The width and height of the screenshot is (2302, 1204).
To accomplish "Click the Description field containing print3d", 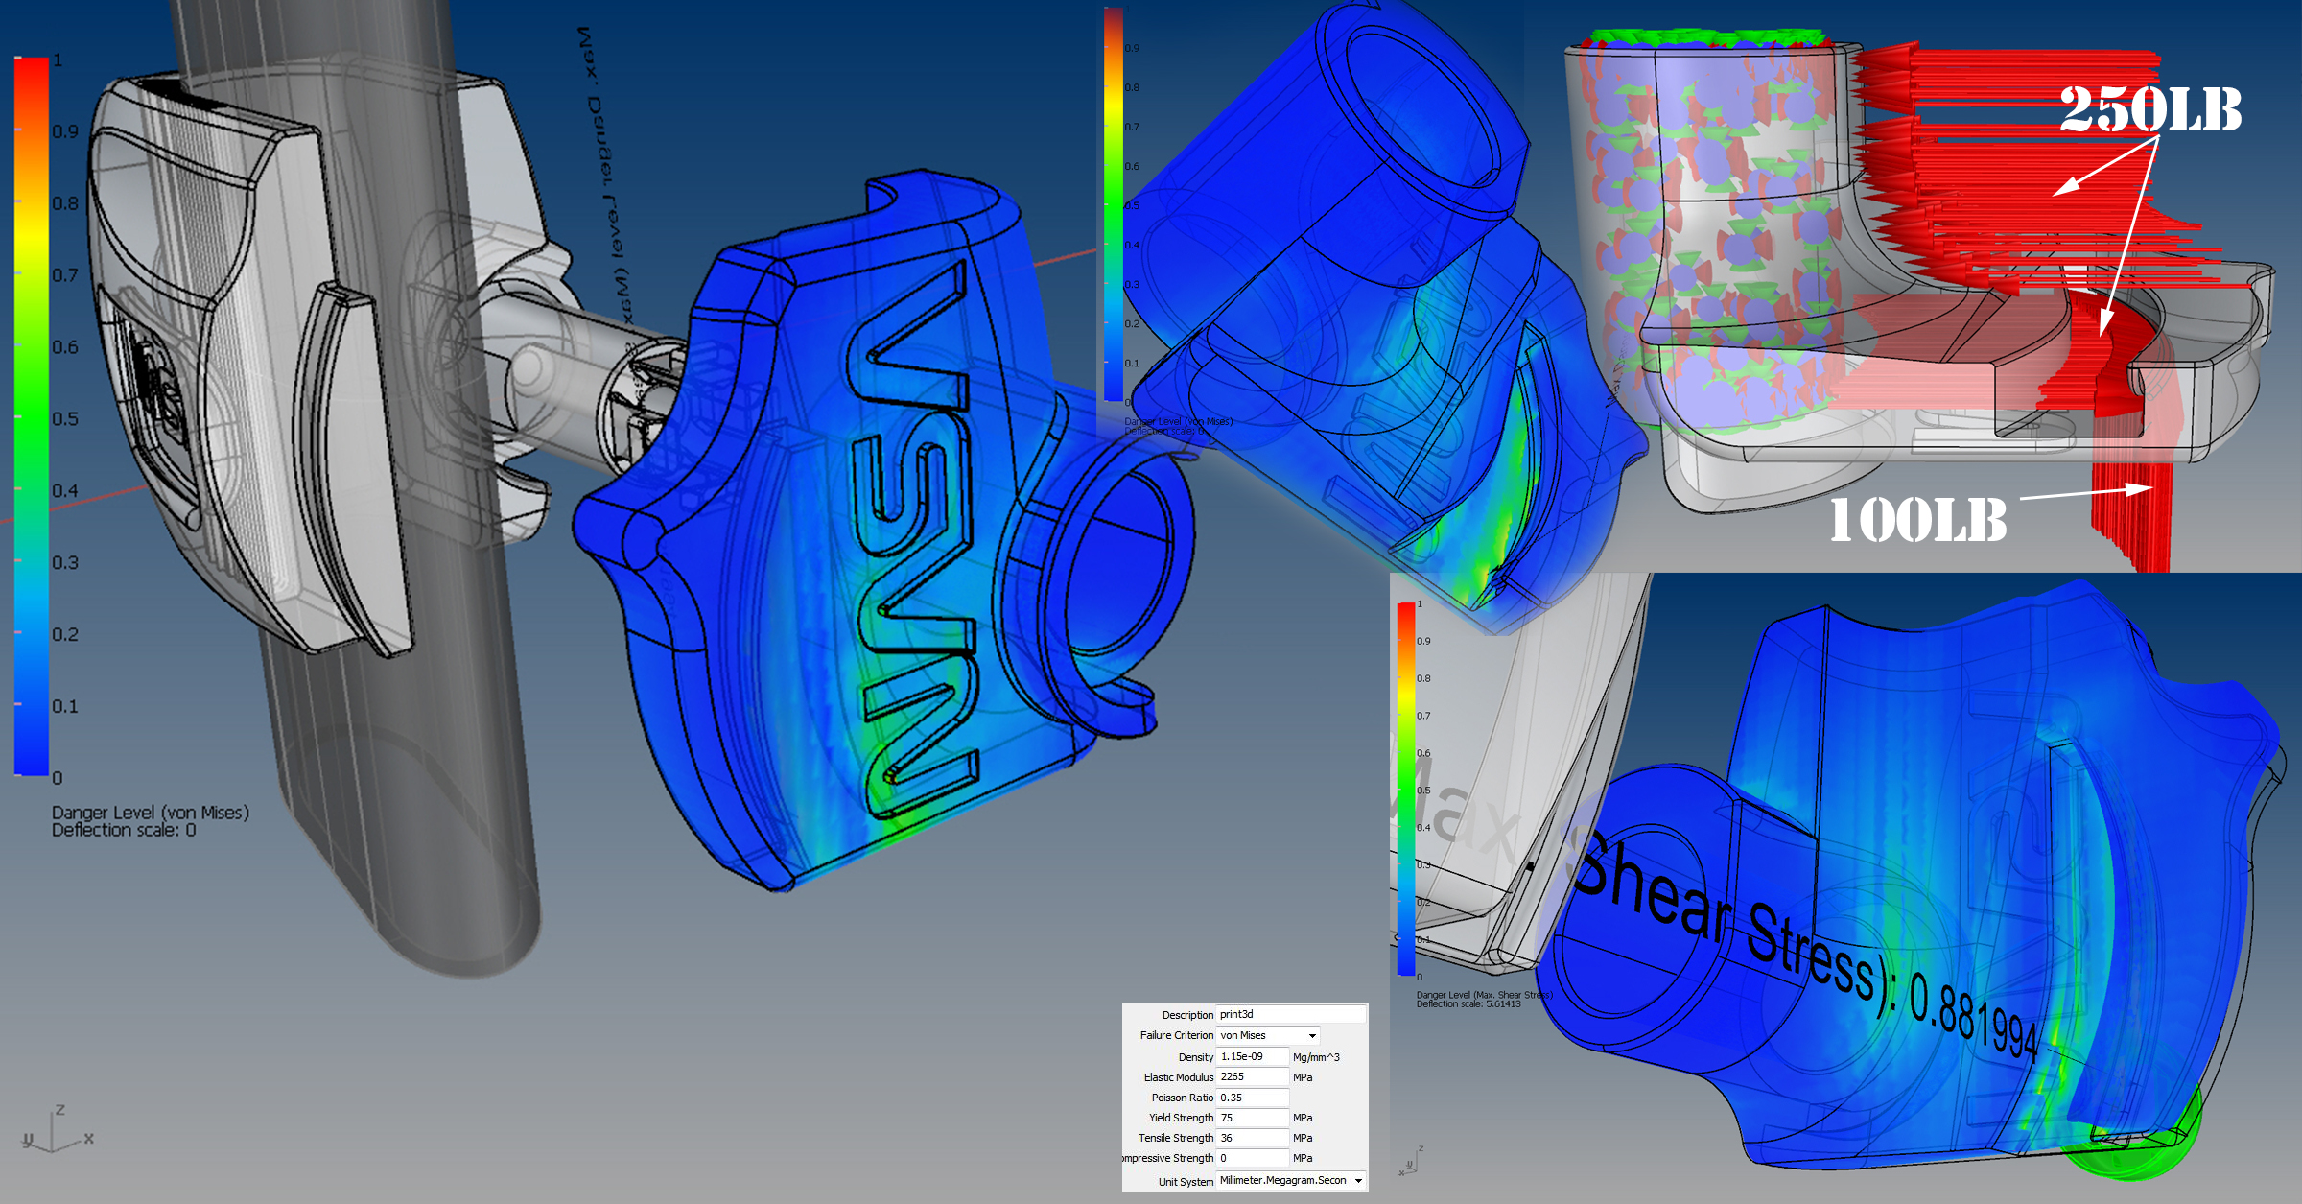I will click(x=1290, y=1014).
